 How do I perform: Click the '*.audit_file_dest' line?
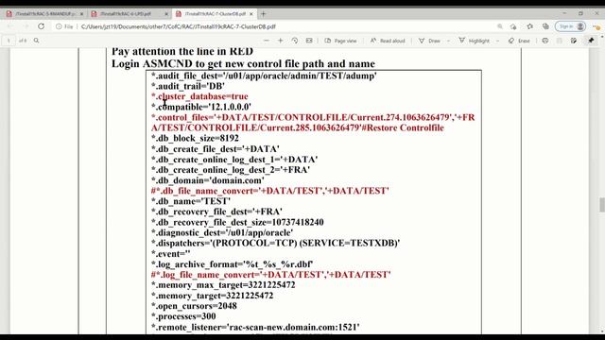[x=264, y=76]
